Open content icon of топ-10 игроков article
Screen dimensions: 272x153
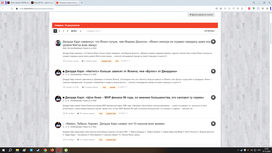[213, 124]
